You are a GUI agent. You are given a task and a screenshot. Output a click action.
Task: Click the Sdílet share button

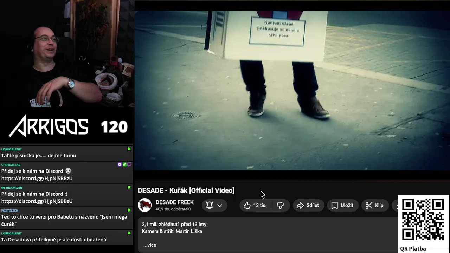[x=308, y=205]
